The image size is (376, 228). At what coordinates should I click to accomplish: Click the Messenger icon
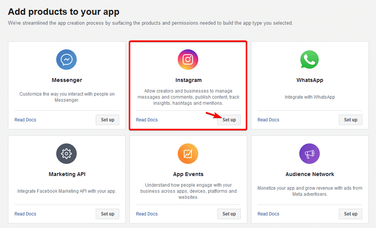tap(66, 60)
